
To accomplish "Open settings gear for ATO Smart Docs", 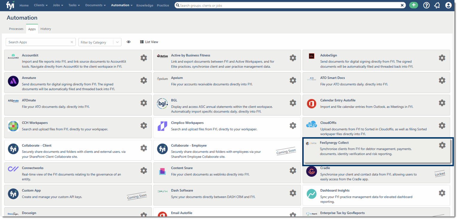I will (442, 80).
